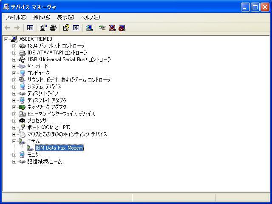This screenshot has height=204, width=272.
Task: Select the モデム label
Action: [x=34, y=141]
